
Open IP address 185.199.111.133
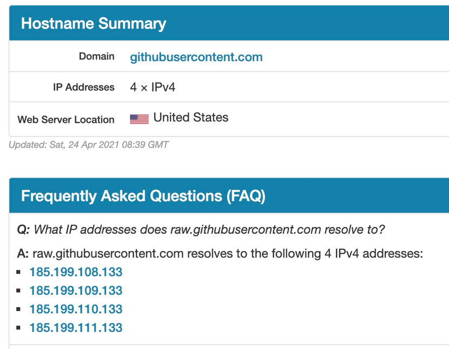click(76, 327)
